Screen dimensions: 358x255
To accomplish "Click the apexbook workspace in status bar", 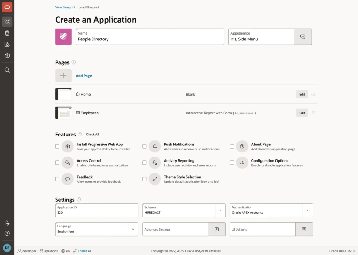I will click(49, 251).
